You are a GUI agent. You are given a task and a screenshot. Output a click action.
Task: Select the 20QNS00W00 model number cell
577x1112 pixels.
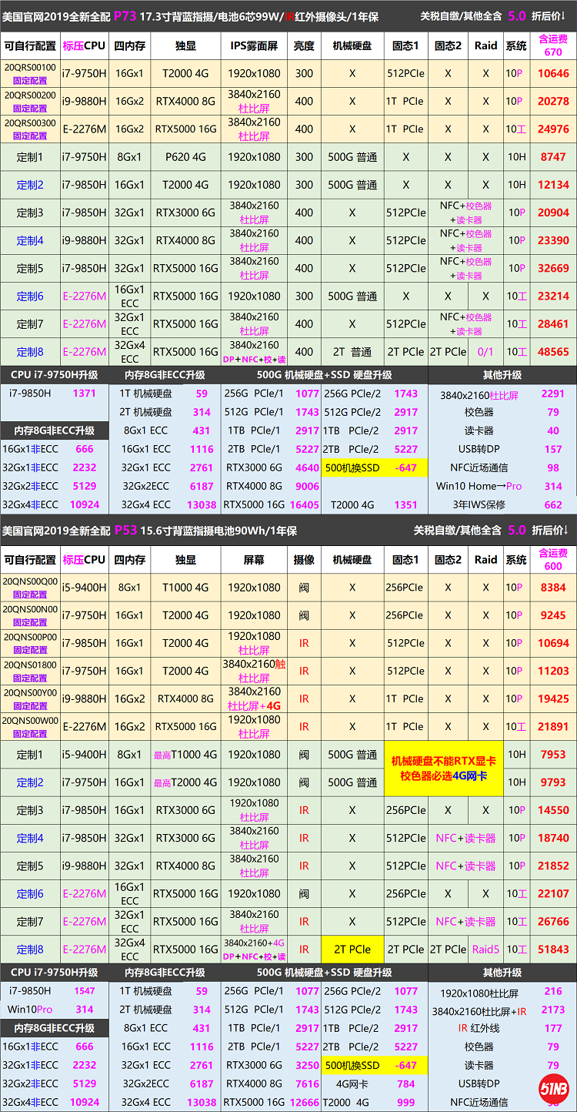pos(30,721)
